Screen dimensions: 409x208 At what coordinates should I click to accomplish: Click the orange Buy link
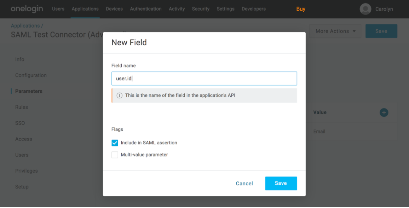[300, 9]
